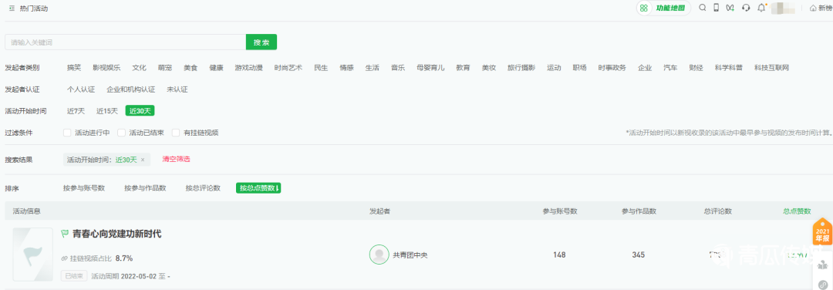Choose the 时尚艺术 category
The width and height of the screenshot is (833, 290).
click(x=288, y=68)
